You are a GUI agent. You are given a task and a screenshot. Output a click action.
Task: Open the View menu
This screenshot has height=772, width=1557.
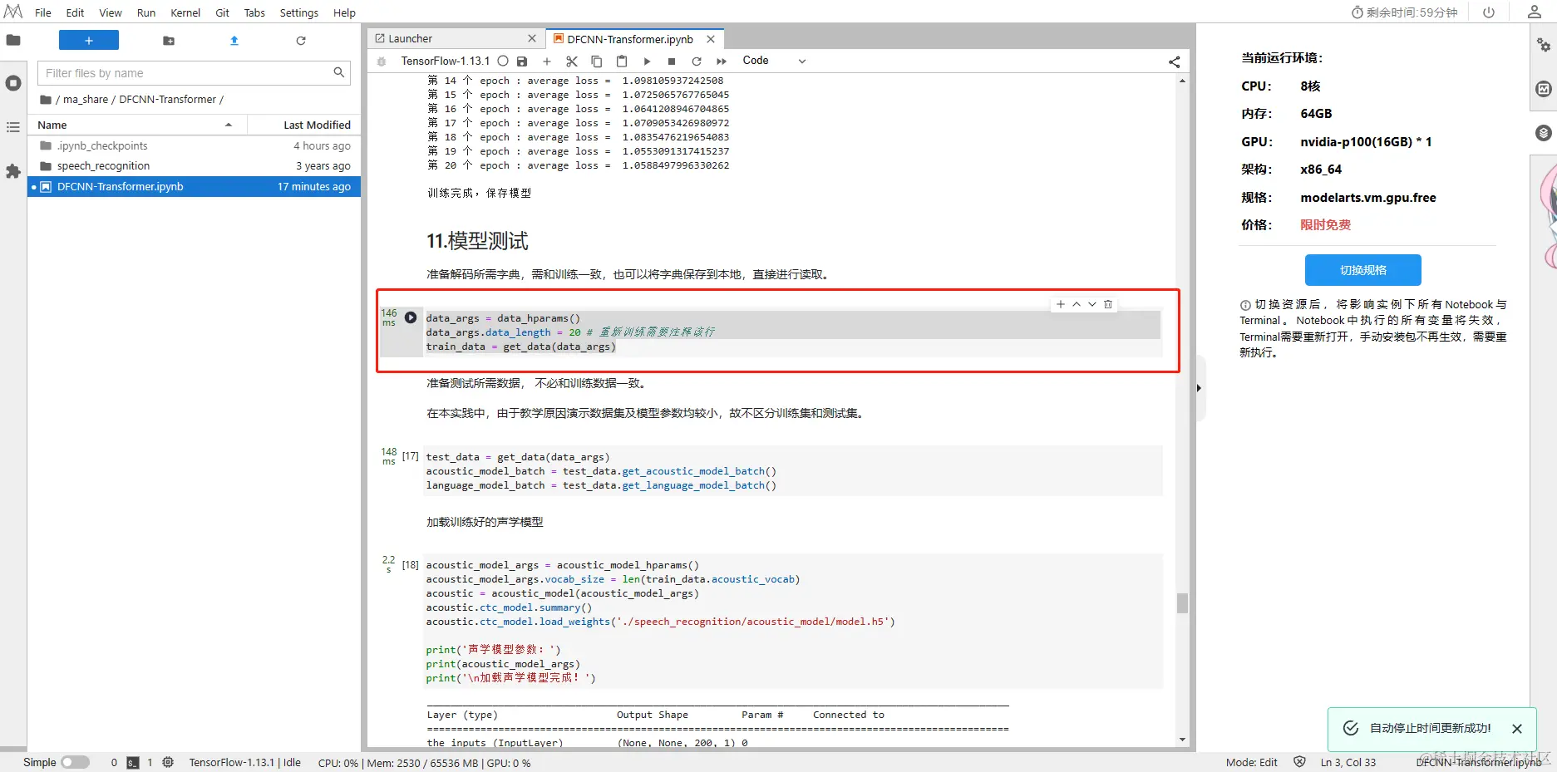(x=111, y=12)
